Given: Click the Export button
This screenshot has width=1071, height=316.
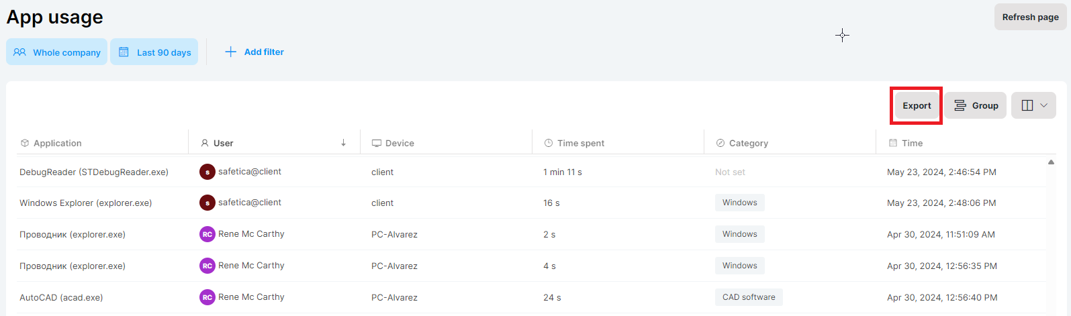Looking at the screenshot, I should tap(917, 105).
